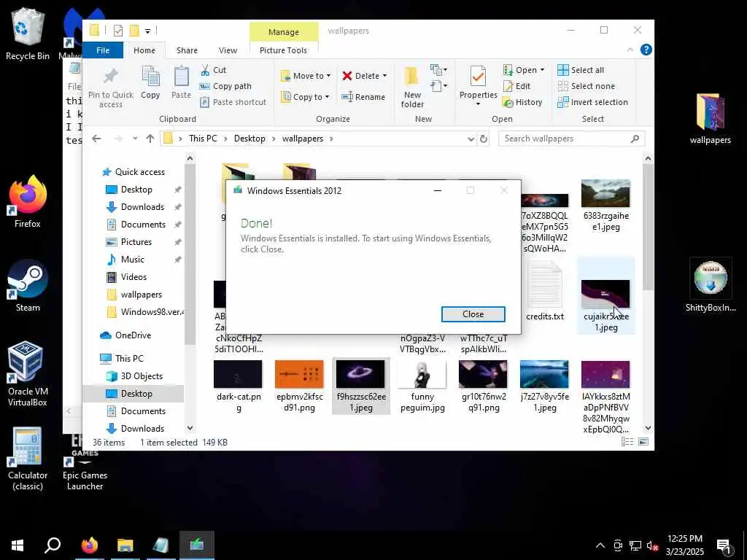Viewport: 747px width, 560px height.
Task: Click the Copy button in the ribbon
Action: click(150, 82)
